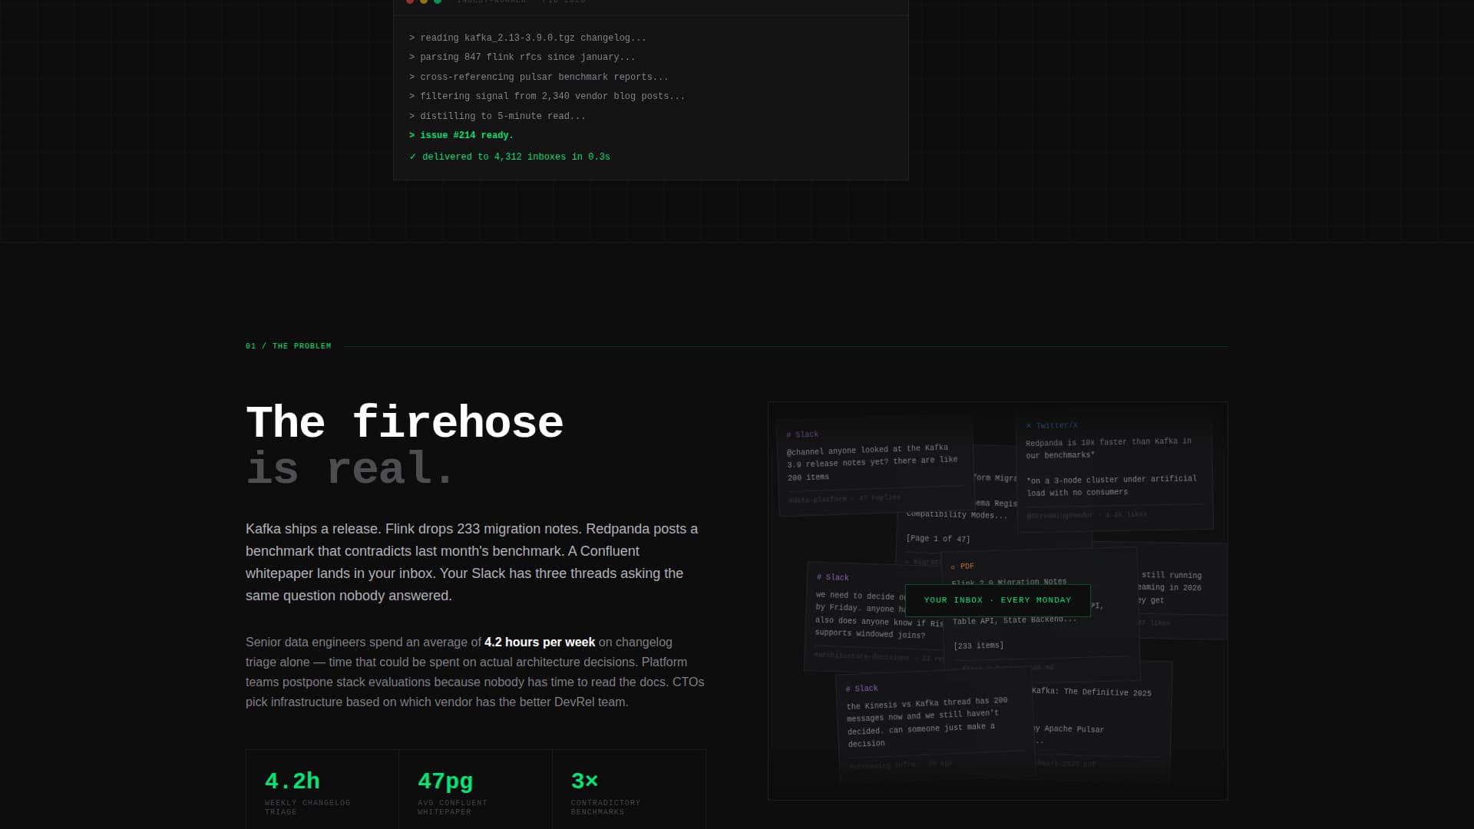Click the "Kinesis vs Kafka thread has 200 messages" message

pos(927,722)
